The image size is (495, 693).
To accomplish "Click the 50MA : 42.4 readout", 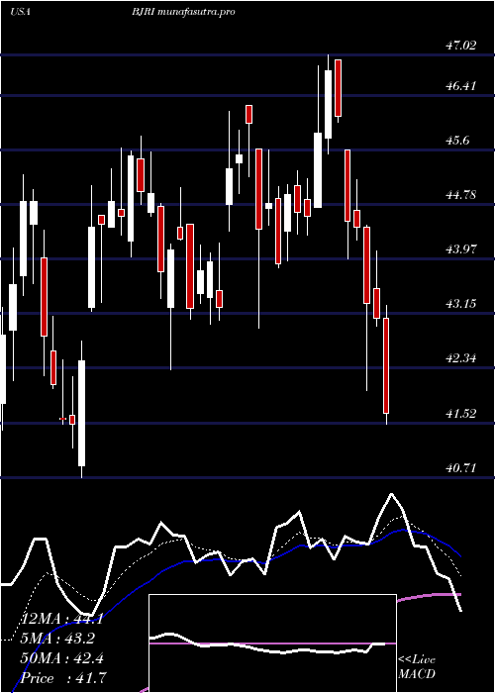I will click(x=61, y=658).
